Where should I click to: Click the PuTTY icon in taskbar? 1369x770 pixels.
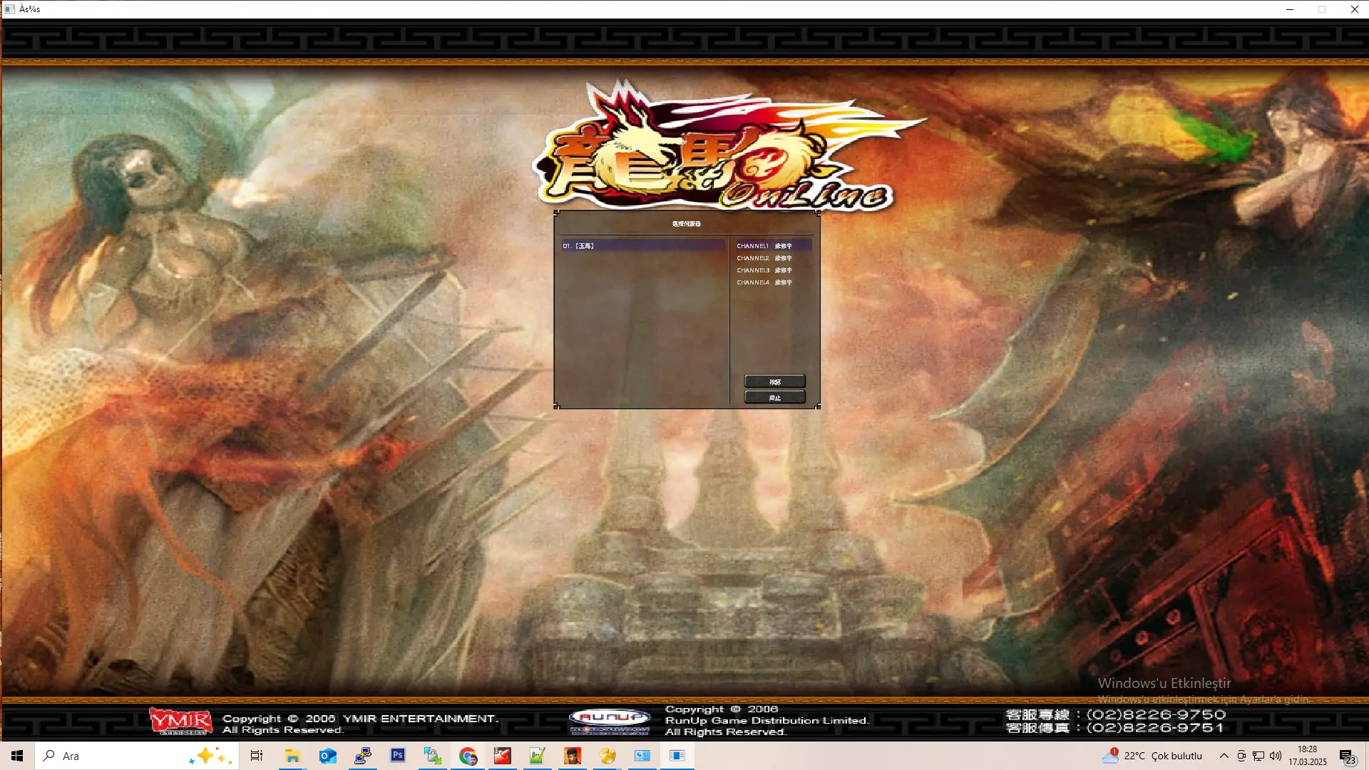(x=363, y=756)
